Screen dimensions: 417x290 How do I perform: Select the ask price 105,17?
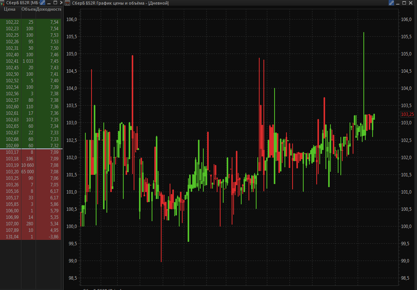tap(12, 198)
